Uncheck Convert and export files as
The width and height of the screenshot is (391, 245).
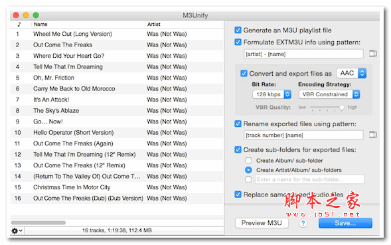coord(244,73)
